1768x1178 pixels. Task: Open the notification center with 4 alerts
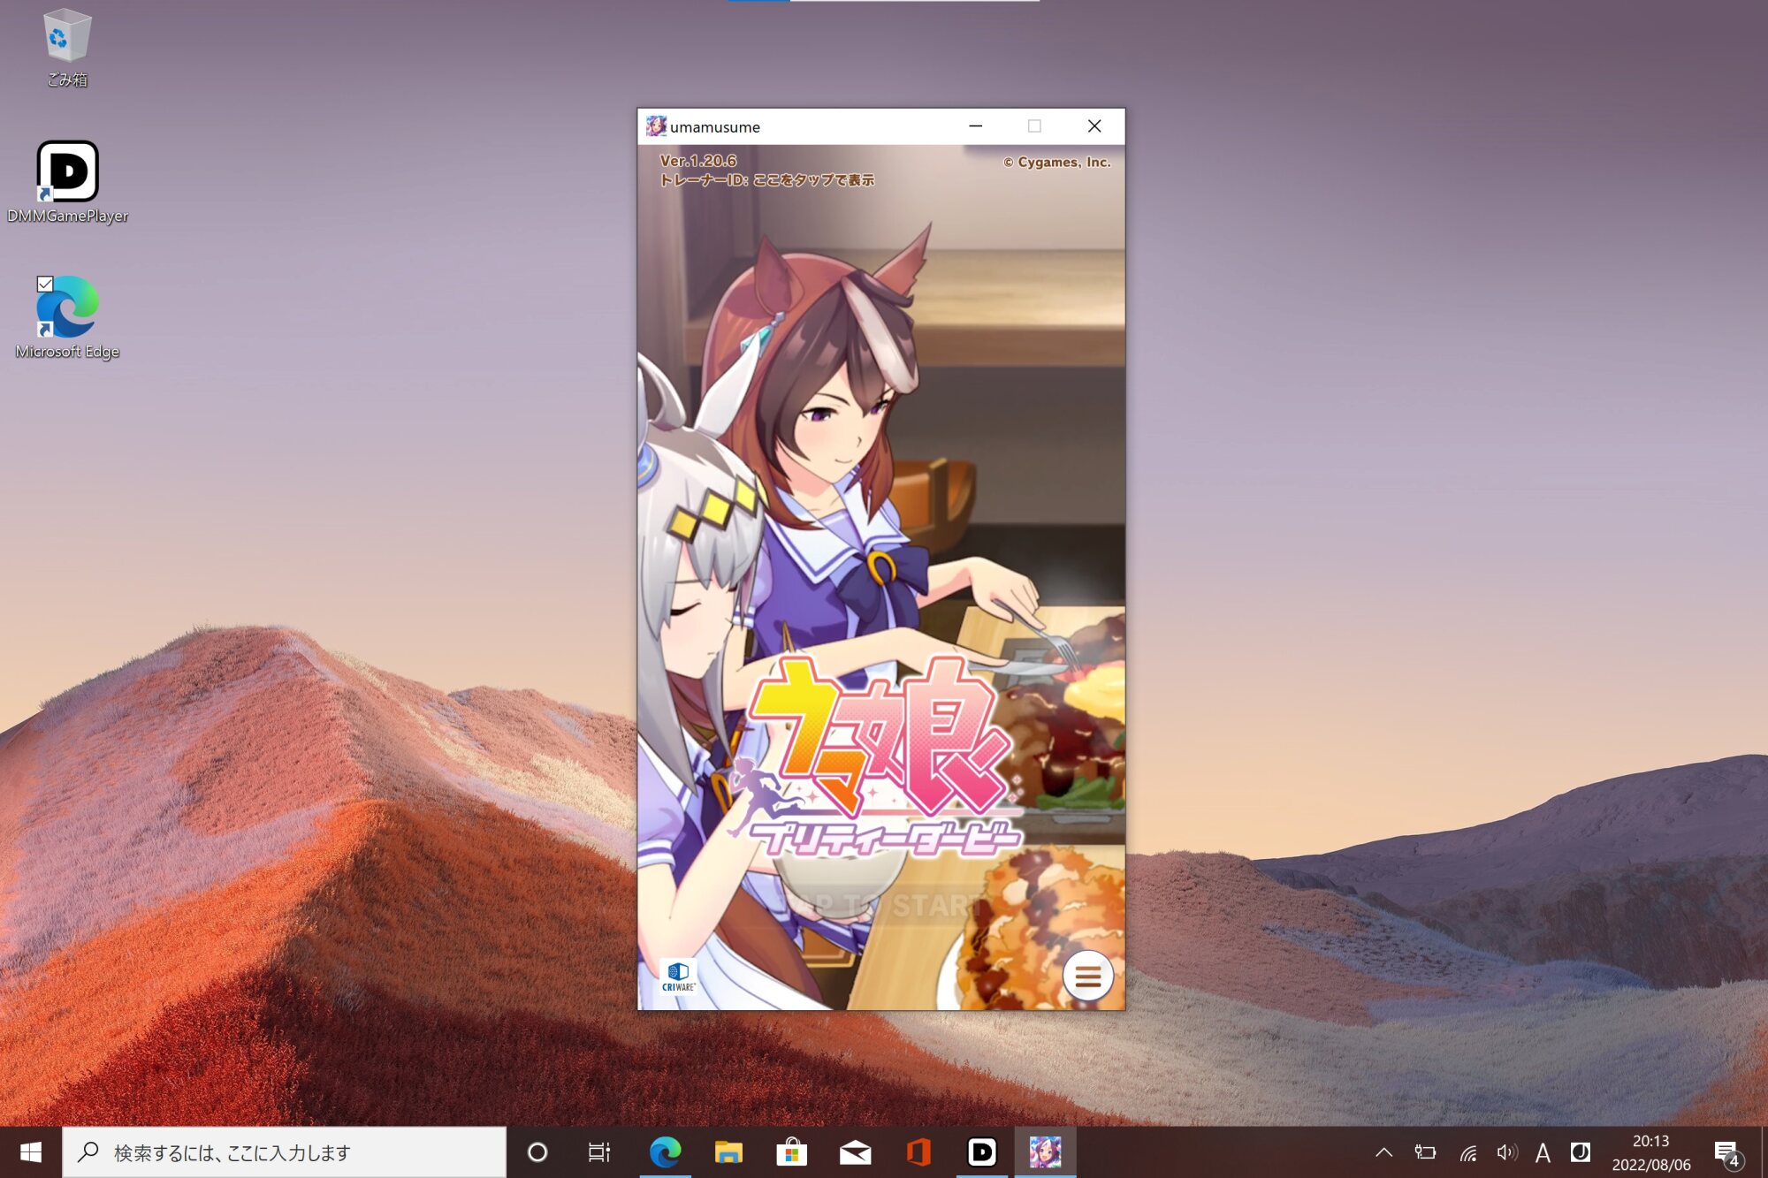point(1726,1152)
